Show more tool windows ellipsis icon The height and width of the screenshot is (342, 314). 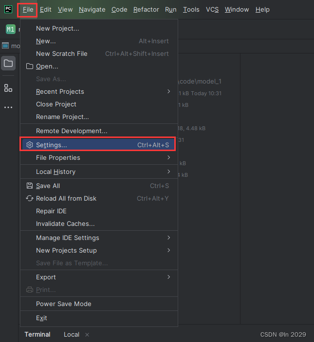8,107
